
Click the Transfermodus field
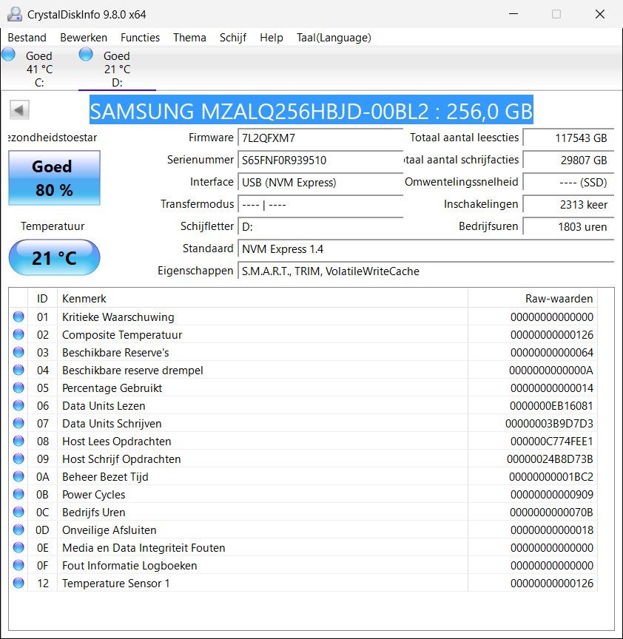pyautogui.click(x=320, y=204)
